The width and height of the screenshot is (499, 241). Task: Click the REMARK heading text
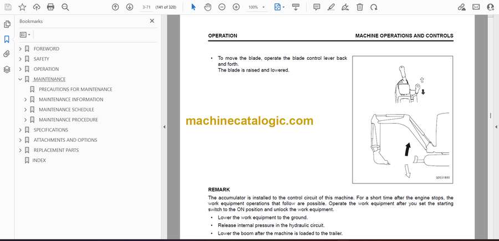point(219,190)
